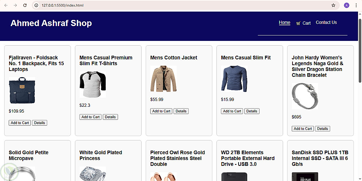
Task: Click the browser reload icon
Action: 25,5
